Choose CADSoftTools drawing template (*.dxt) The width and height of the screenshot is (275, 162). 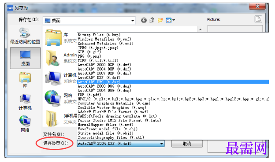pos(117,116)
